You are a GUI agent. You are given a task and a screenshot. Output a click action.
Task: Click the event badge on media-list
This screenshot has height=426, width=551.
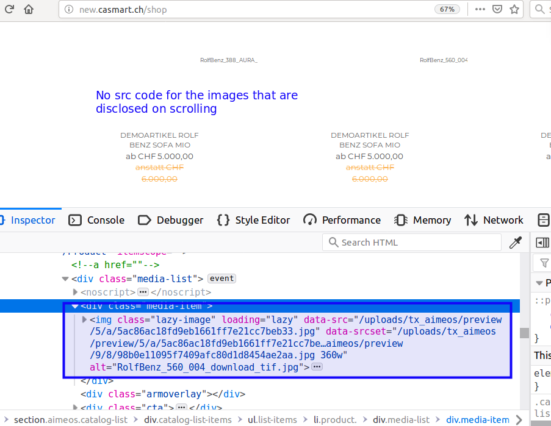click(x=221, y=279)
